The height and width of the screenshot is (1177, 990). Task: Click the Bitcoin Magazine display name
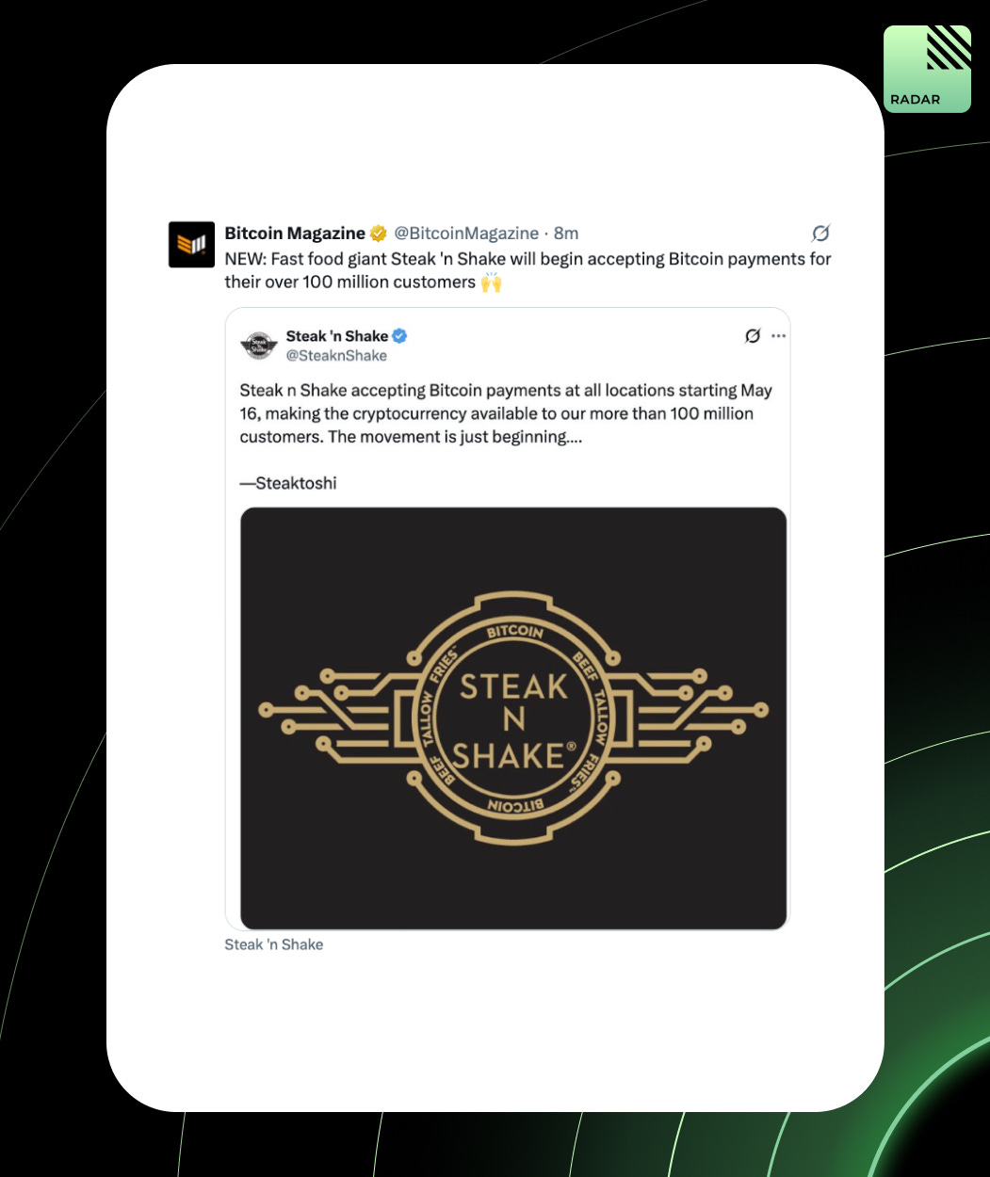[295, 234]
